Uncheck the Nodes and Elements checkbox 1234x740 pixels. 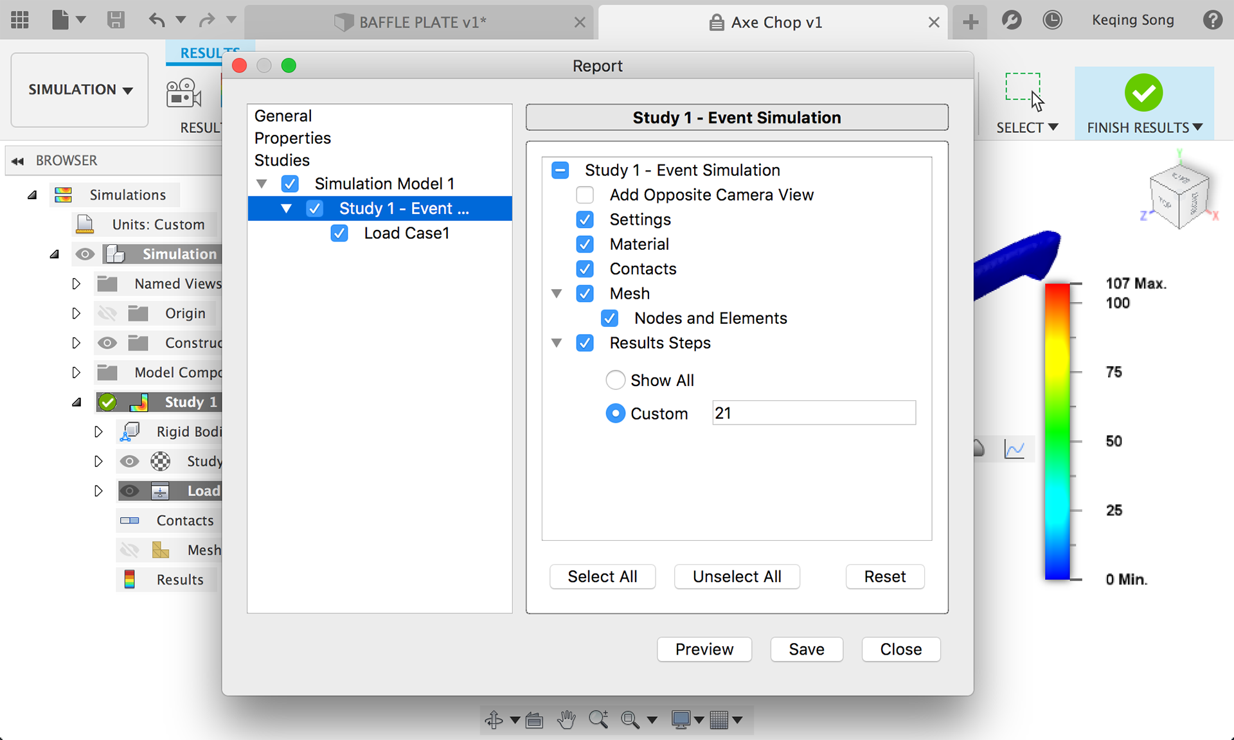[609, 318]
